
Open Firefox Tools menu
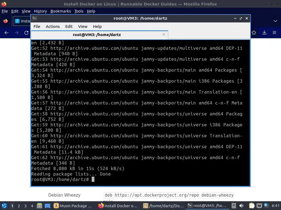[79, 11]
